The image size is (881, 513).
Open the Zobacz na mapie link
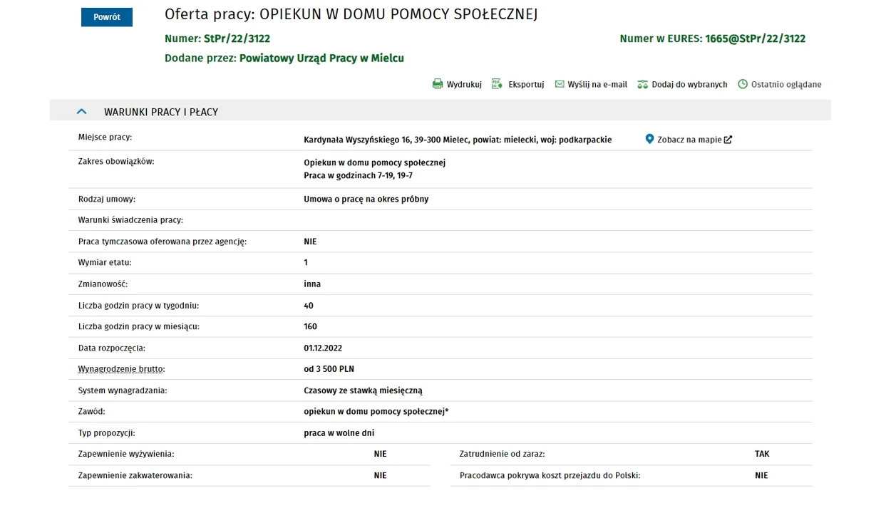coord(689,140)
